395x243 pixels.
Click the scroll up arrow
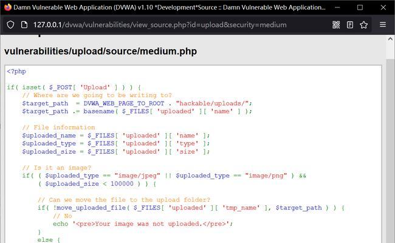pos(390,39)
